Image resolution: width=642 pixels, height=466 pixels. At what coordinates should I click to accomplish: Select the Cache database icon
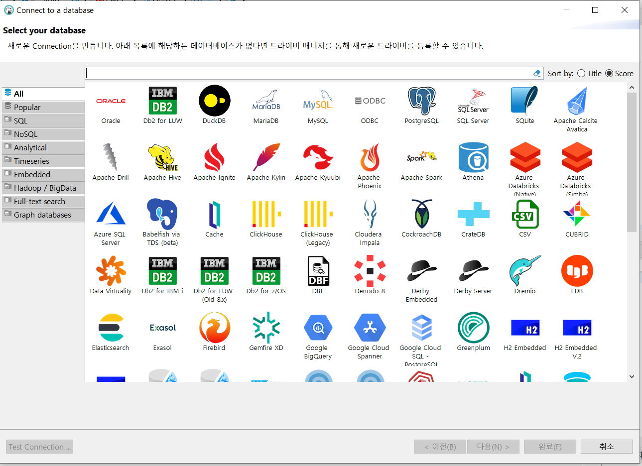[214, 214]
